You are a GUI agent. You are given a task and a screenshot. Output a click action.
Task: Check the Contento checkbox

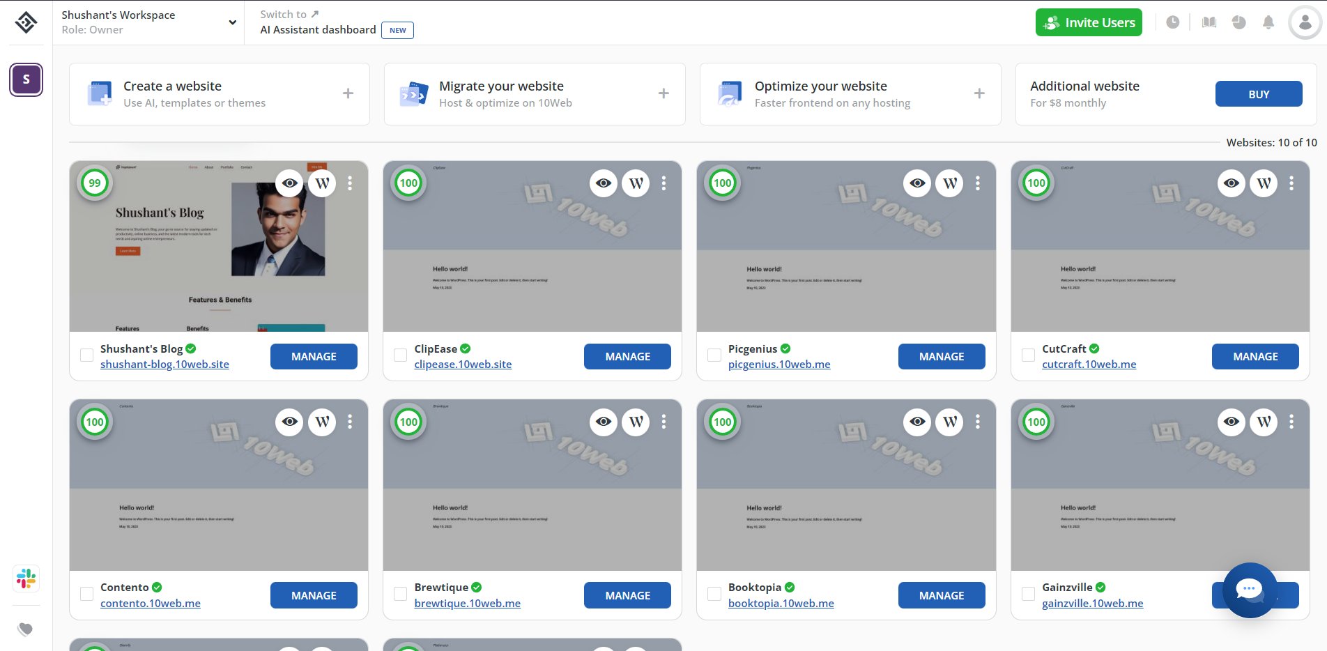(87, 594)
